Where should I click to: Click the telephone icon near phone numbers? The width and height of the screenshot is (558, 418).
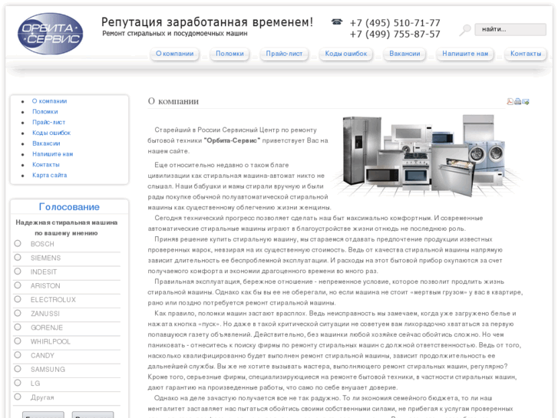337,21
